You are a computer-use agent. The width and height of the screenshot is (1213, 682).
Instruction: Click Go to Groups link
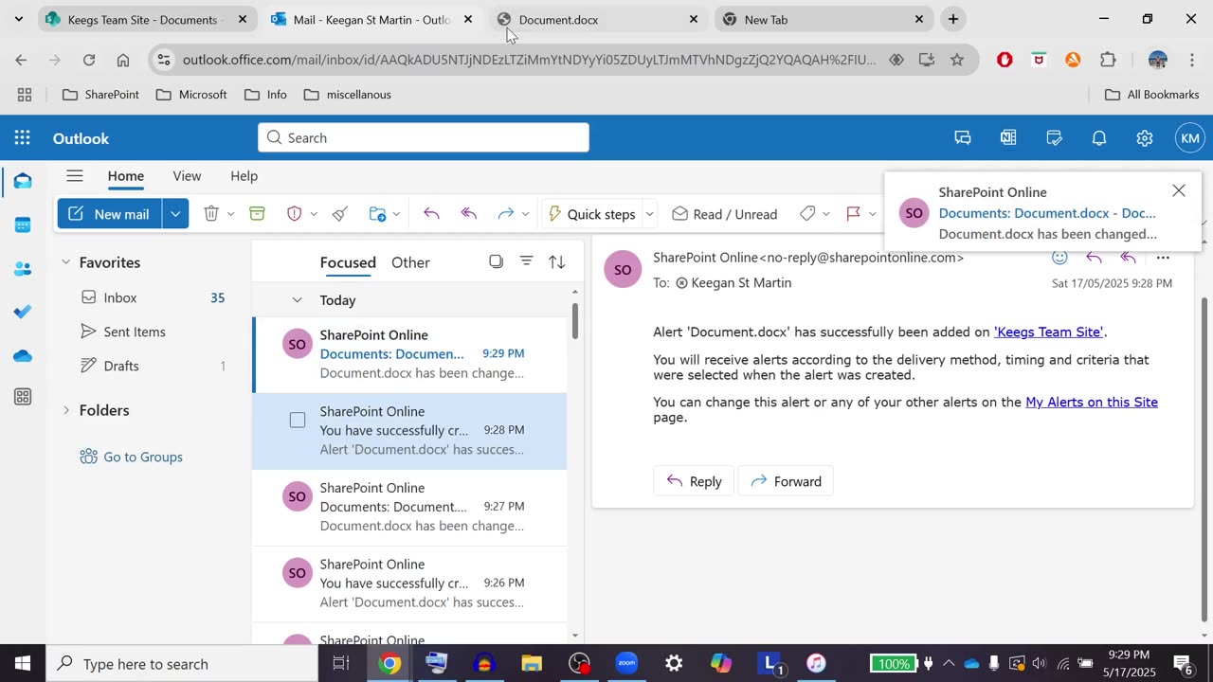(x=132, y=457)
